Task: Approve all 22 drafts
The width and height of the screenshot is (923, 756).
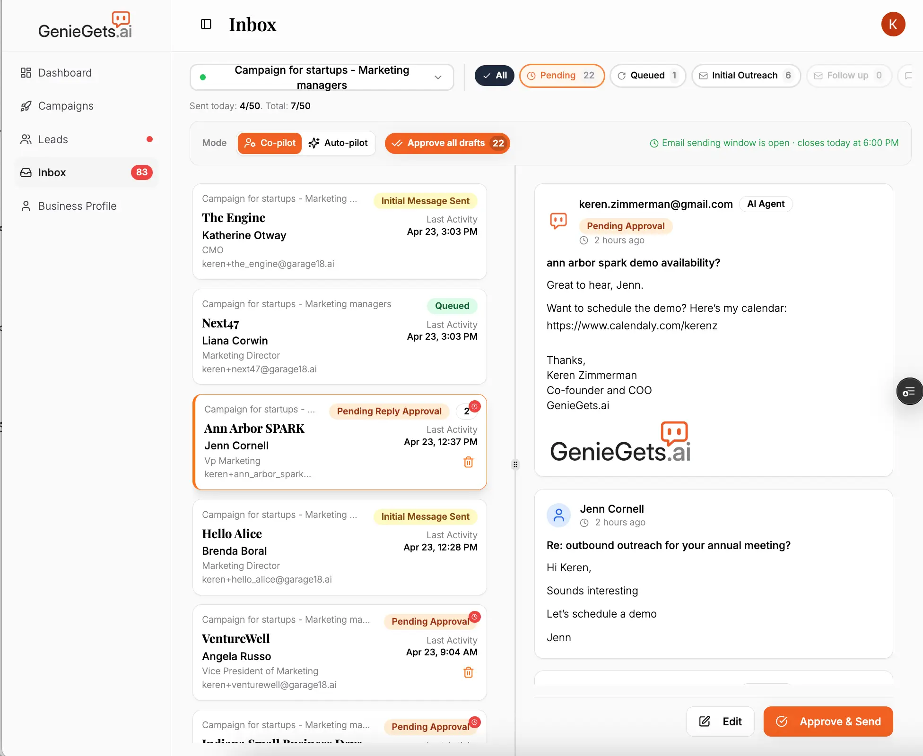Action: [446, 143]
